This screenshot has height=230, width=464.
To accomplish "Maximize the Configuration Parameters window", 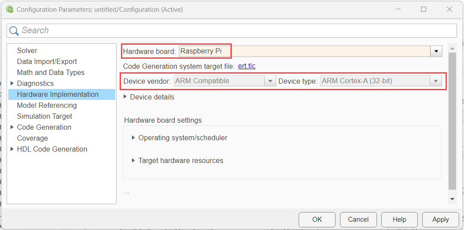I will (x=424, y=10).
